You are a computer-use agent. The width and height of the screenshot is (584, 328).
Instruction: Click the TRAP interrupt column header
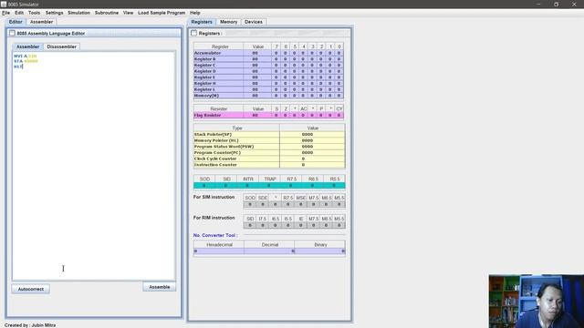click(x=270, y=179)
